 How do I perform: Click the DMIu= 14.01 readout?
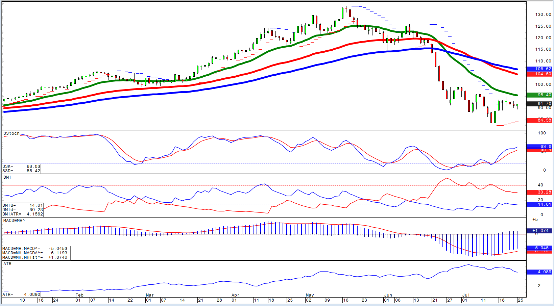[23, 205]
